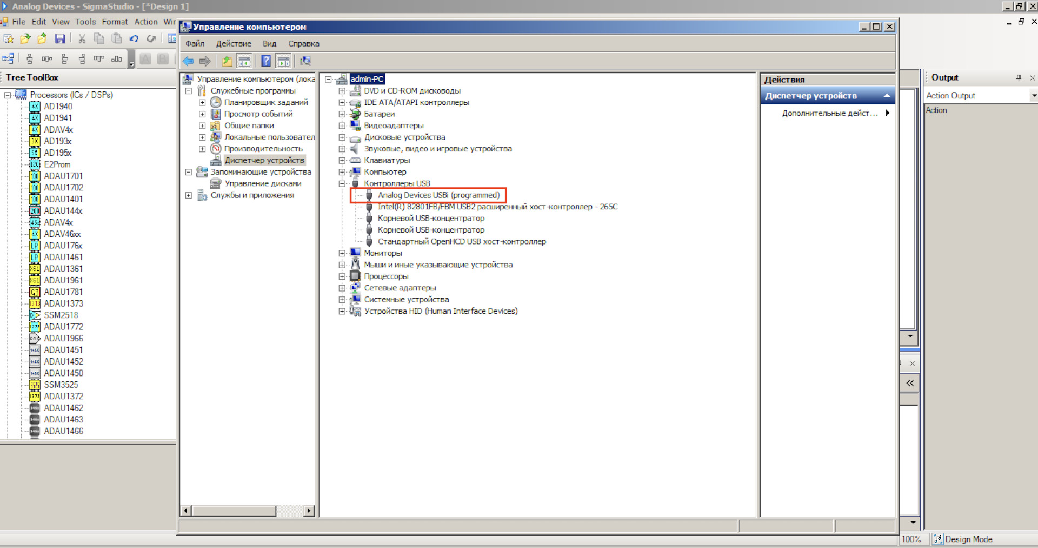The width and height of the screenshot is (1038, 548).
Task: Select the ADAU1452 processor in Tree ToolBox
Action: pos(63,361)
